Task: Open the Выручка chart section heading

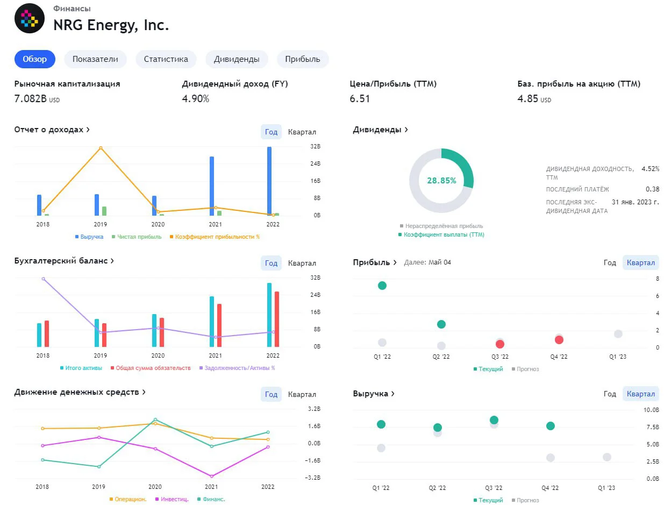Action: (x=374, y=394)
